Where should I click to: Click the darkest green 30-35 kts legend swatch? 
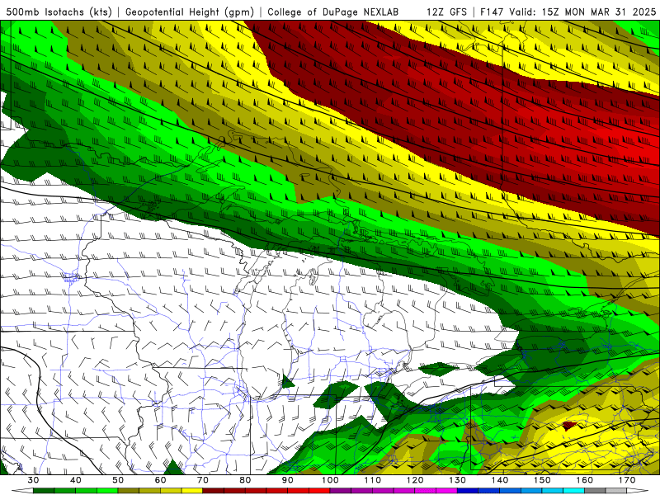click(x=44, y=491)
